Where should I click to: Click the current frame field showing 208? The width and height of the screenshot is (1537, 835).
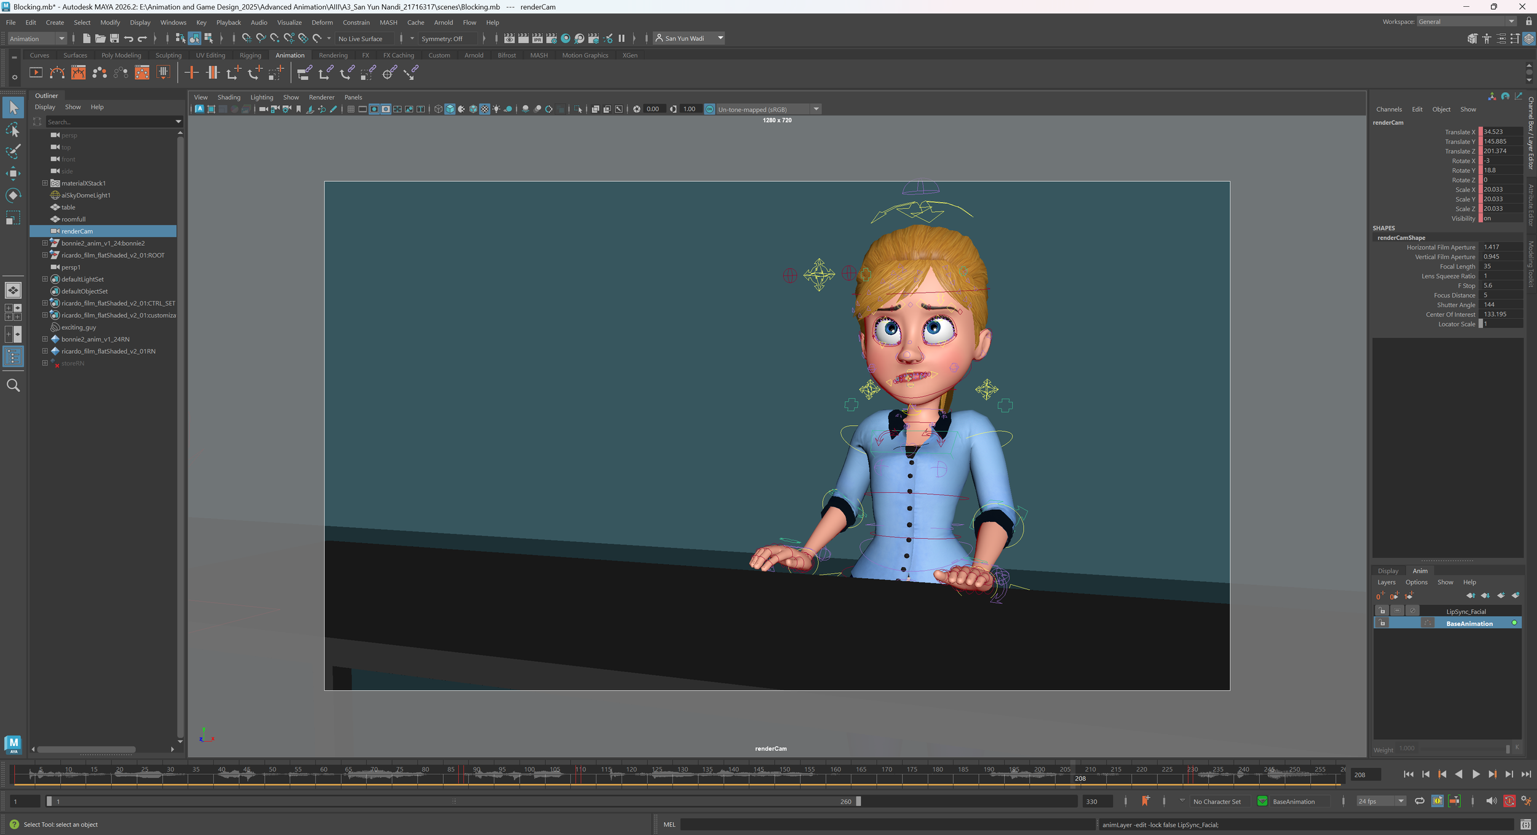pos(1365,775)
